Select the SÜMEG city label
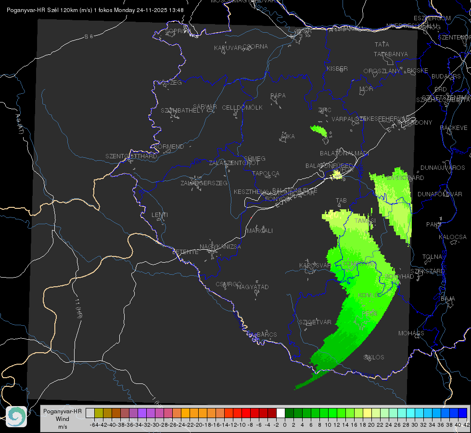The height and width of the screenshot is (433, 471). 255,158
